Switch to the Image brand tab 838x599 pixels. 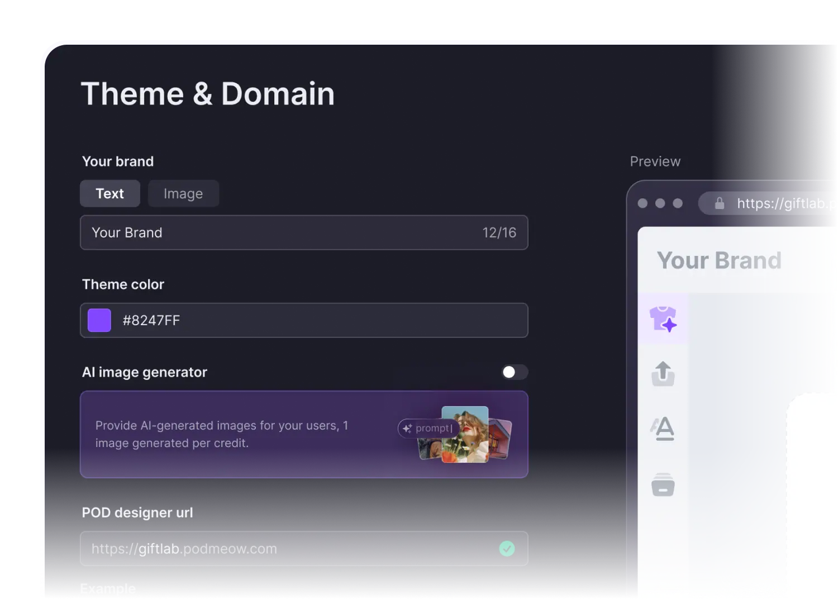(x=183, y=193)
